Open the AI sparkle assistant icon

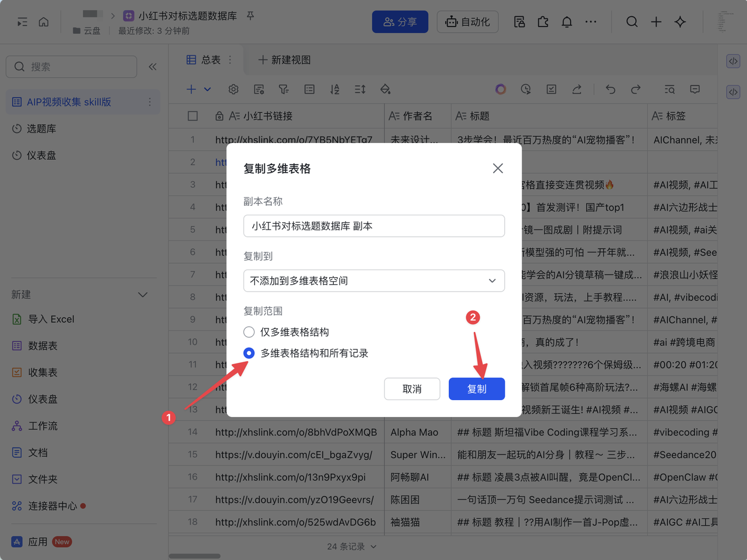point(680,22)
